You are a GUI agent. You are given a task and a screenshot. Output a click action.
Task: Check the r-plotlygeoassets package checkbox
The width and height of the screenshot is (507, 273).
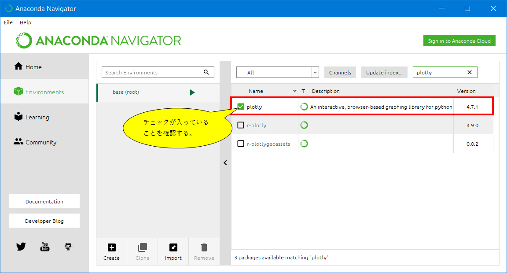coord(241,144)
